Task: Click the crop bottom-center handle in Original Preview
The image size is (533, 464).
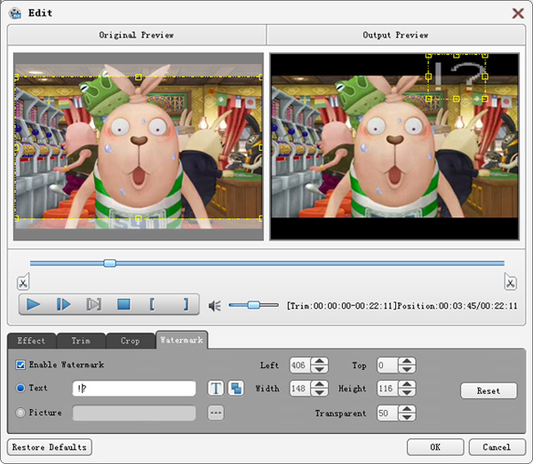Action: (139, 218)
